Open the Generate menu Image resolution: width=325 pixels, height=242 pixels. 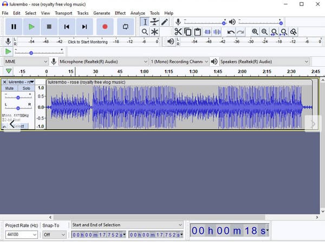coord(102,13)
